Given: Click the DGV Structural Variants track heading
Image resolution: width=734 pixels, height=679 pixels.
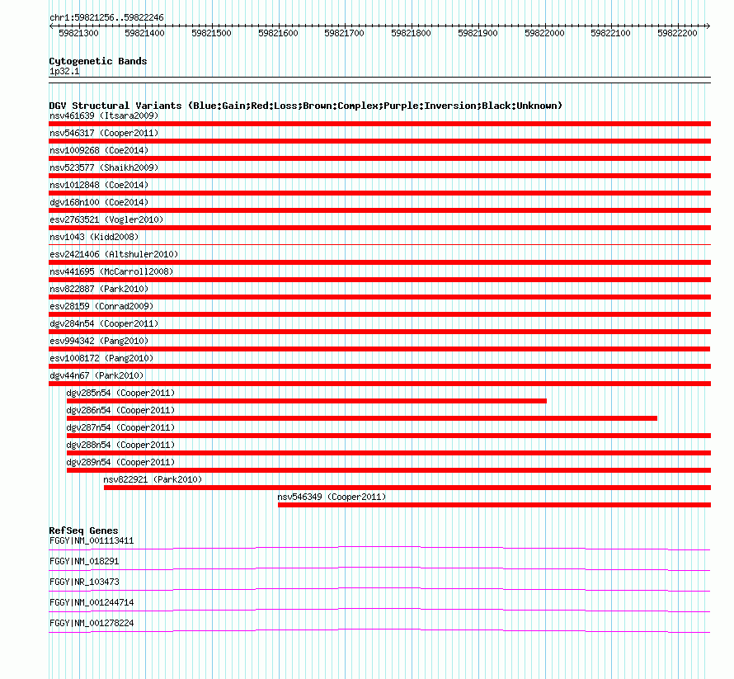Looking at the screenshot, I should tap(306, 106).
